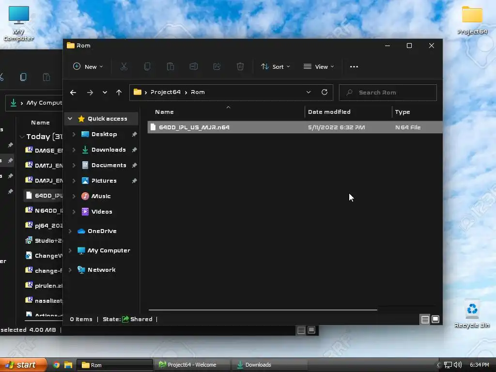Image resolution: width=496 pixels, height=372 pixels.
Task: Select Music in navigation pane
Action: (101, 196)
